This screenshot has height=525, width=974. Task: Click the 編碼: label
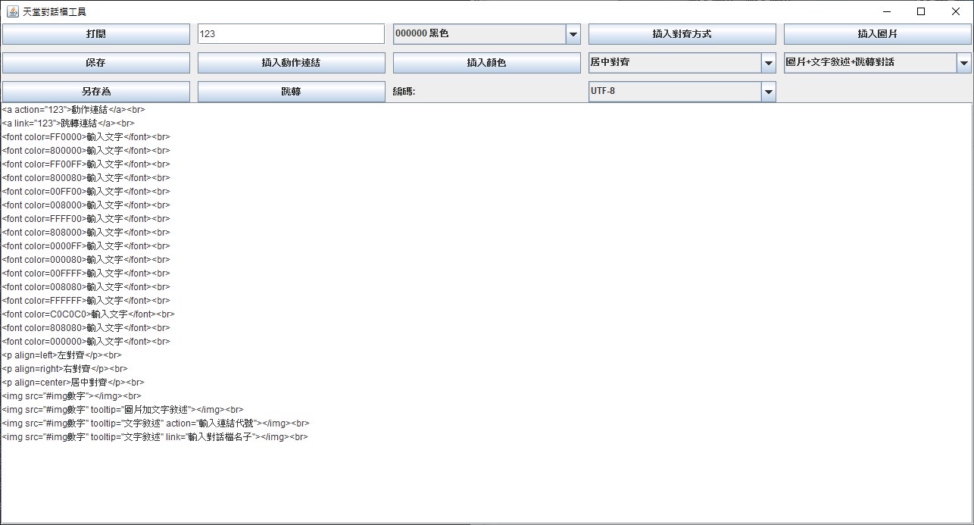click(x=404, y=92)
